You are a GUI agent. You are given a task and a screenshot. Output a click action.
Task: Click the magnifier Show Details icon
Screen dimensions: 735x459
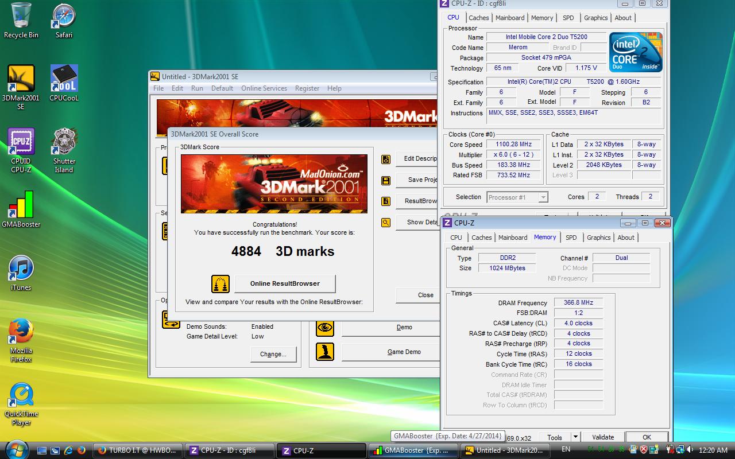(x=386, y=223)
